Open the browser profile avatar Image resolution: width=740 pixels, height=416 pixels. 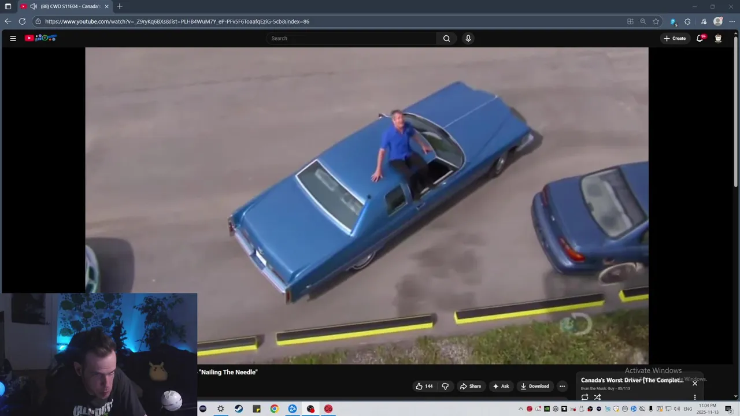point(718,21)
